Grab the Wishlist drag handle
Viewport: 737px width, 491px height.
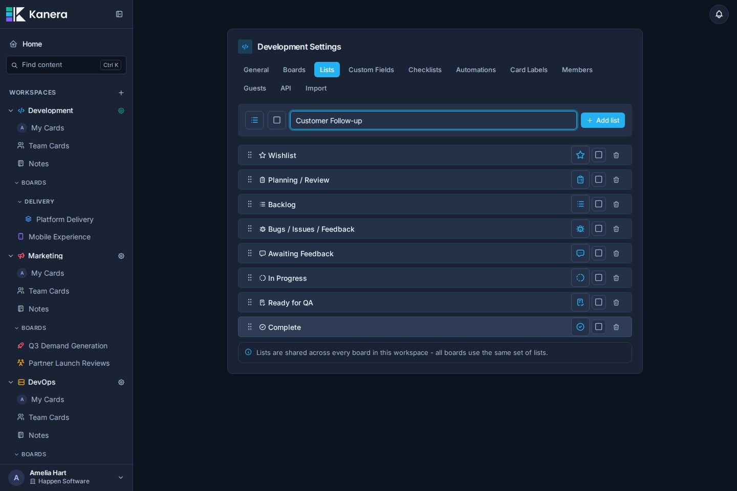pos(250,155)
